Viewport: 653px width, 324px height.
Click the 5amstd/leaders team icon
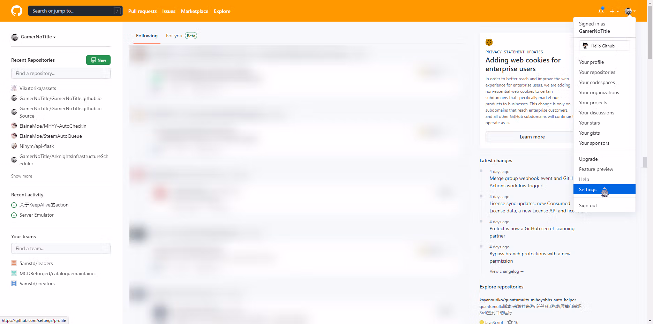[x=14, y=263]
